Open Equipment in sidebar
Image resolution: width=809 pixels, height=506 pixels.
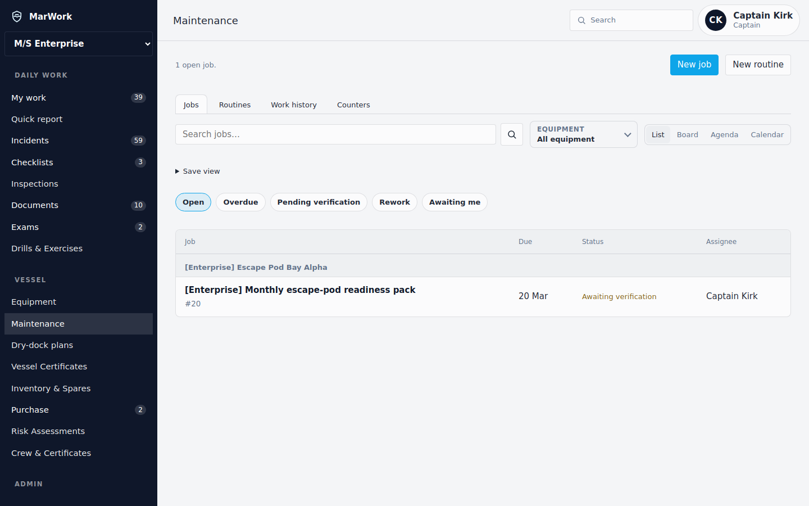click(79, 302)
